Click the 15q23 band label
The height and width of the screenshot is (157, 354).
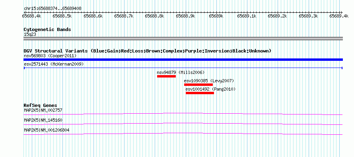(x=30, y=35)
